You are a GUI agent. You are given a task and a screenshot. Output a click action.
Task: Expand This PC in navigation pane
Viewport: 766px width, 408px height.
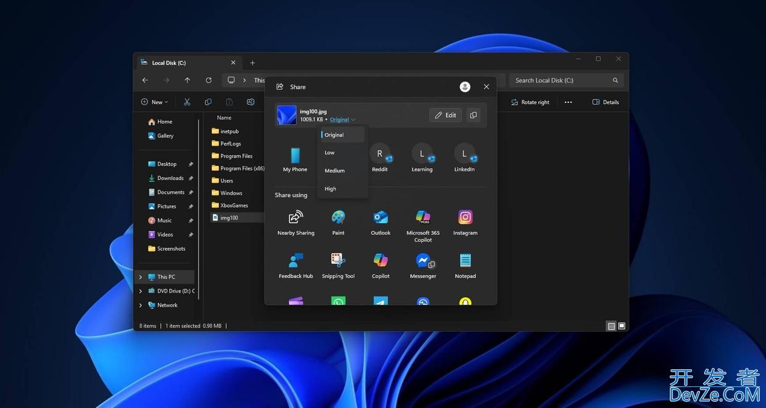(x=141, y=277)
